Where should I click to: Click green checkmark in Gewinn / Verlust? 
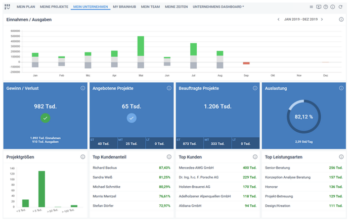point(46,118)
